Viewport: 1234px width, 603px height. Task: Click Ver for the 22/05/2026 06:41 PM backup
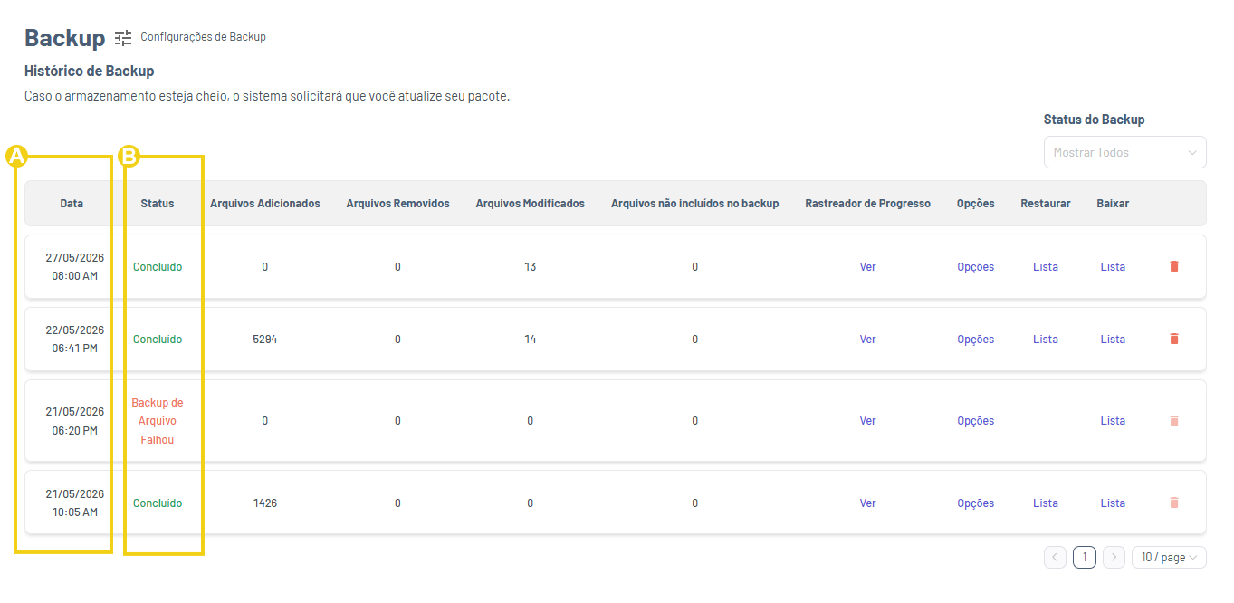point(867,340)
